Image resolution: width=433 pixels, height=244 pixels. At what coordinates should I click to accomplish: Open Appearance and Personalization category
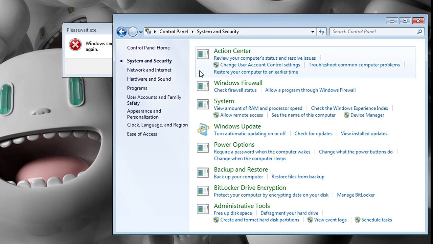click(144, 114)
